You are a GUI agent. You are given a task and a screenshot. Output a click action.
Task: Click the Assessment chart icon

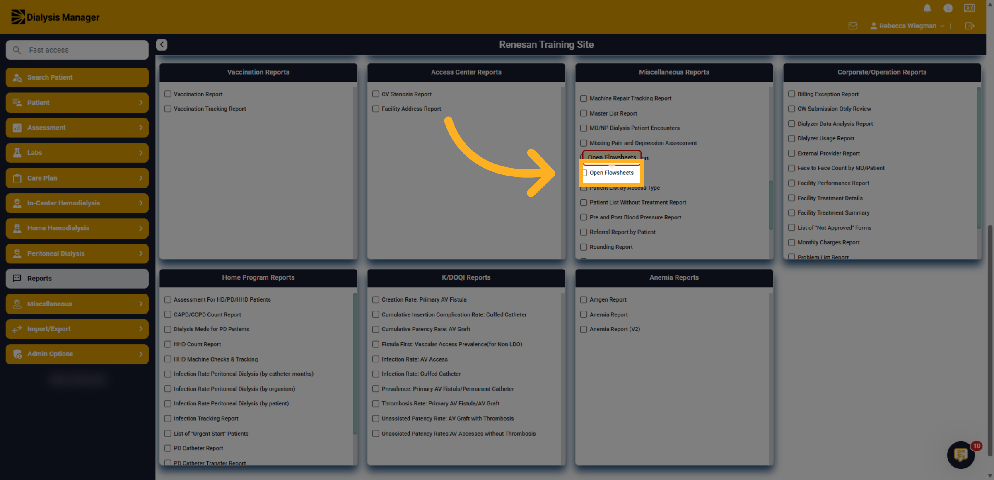pos(17,128)
